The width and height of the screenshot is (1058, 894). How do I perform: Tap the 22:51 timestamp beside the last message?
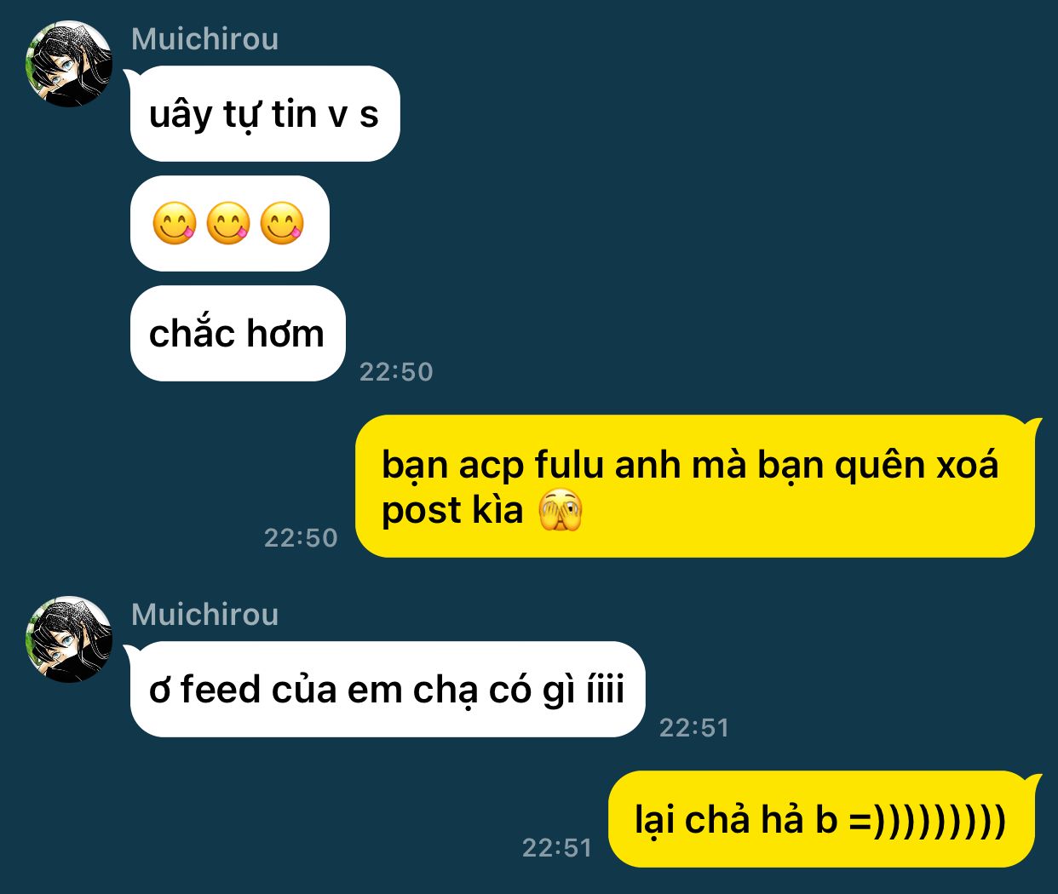pyautogui.click(x=557, y=848)
